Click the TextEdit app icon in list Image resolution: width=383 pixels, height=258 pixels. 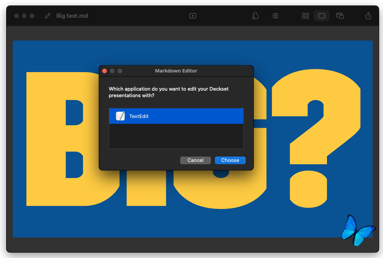(x=120, y=116)
